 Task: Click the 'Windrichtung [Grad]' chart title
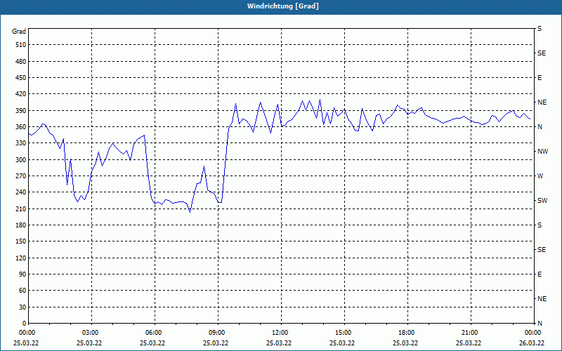pyautogui.click(x=283, y=6)
